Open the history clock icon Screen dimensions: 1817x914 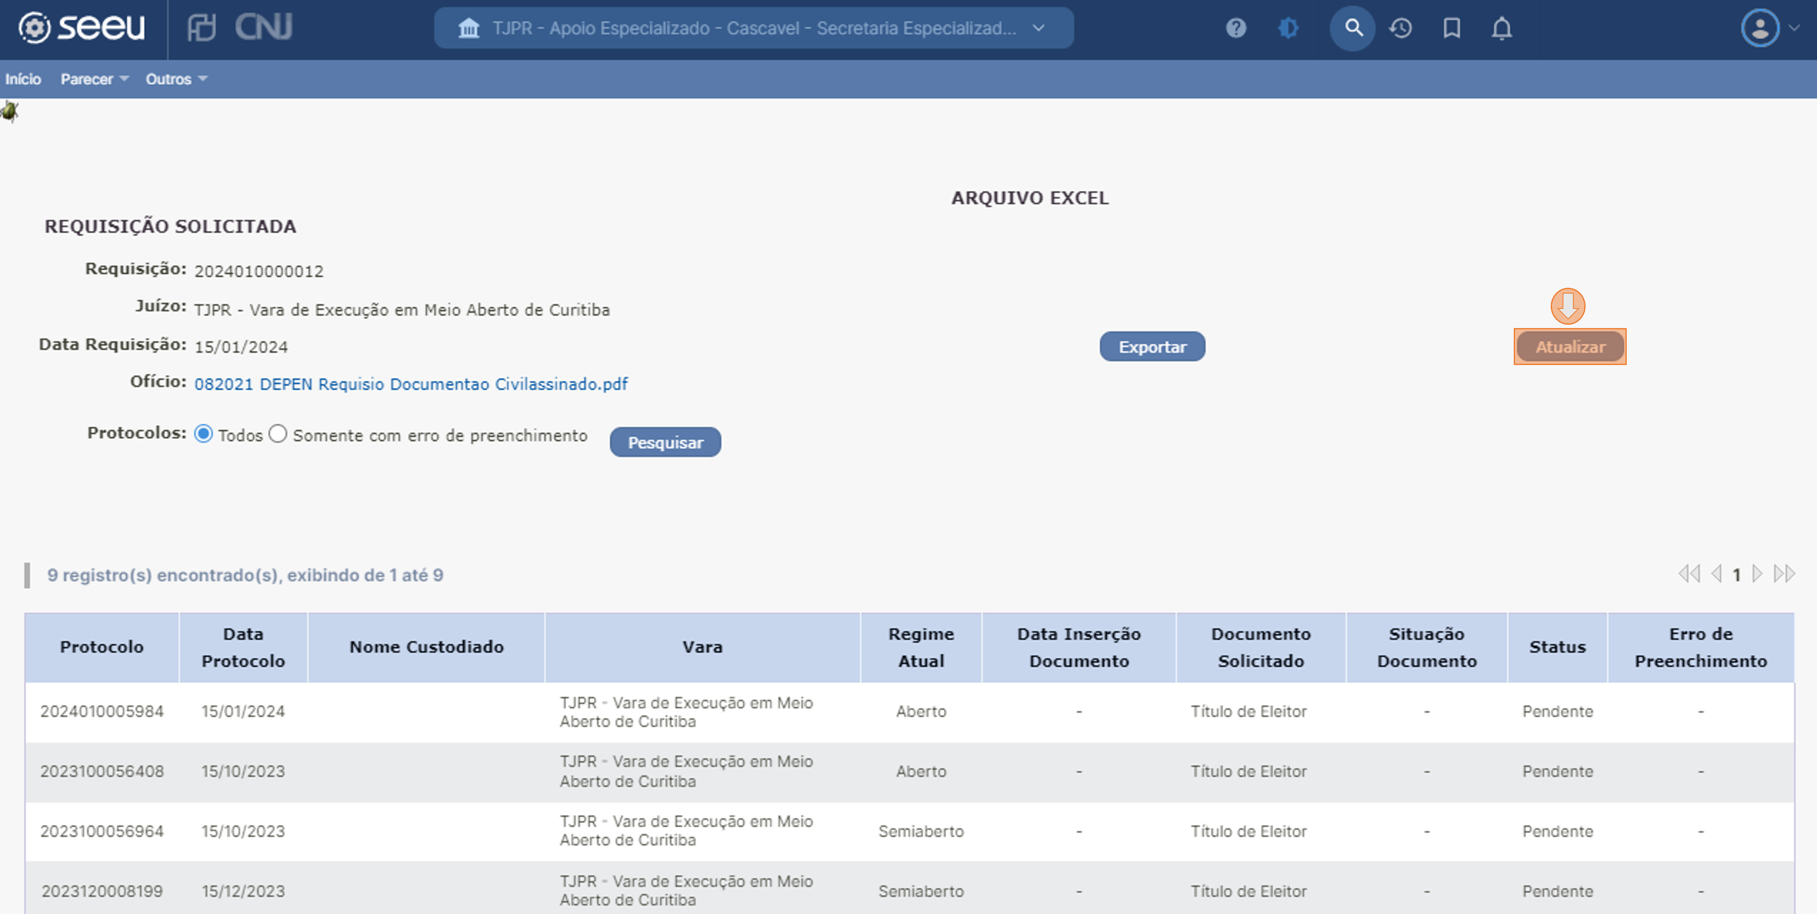[x=1401, y=28]
